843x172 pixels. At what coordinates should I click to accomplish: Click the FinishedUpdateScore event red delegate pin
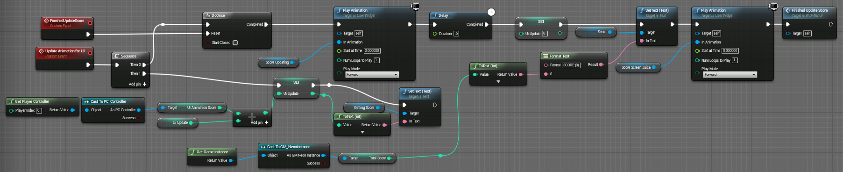pos(90,23)
